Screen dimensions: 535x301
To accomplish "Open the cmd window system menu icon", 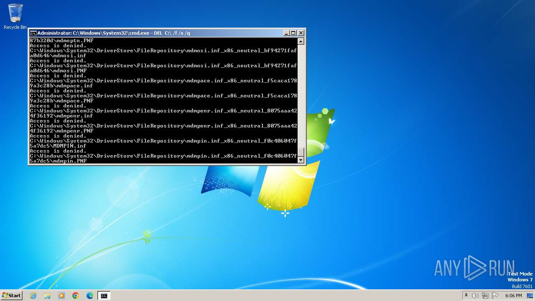I will click(x=33, y=33).
